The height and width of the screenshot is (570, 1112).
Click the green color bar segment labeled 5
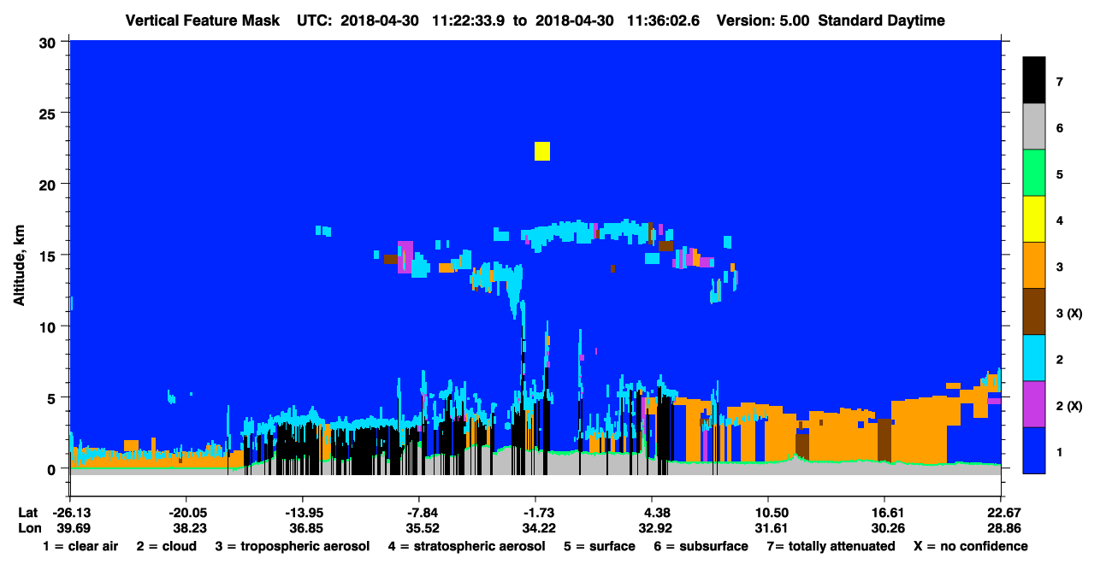point(1034,173)
